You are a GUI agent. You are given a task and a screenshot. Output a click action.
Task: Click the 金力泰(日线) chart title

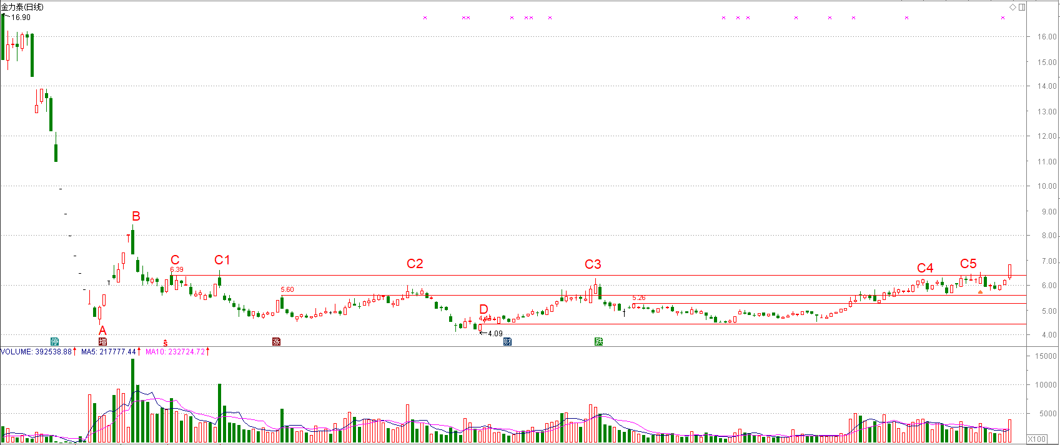tap(22, 7)
